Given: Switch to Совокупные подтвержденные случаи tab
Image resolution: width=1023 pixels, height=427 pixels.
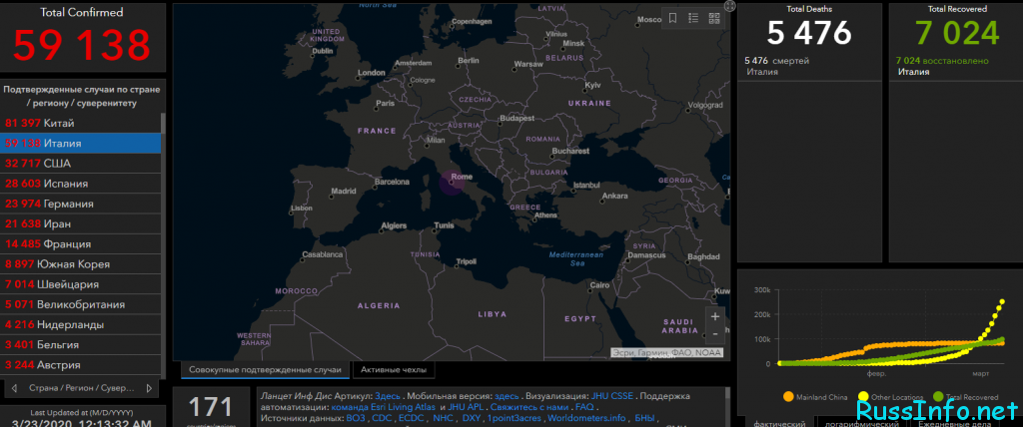Looking at the screenshot, I should pyautogui.click(x=265, y=370).
